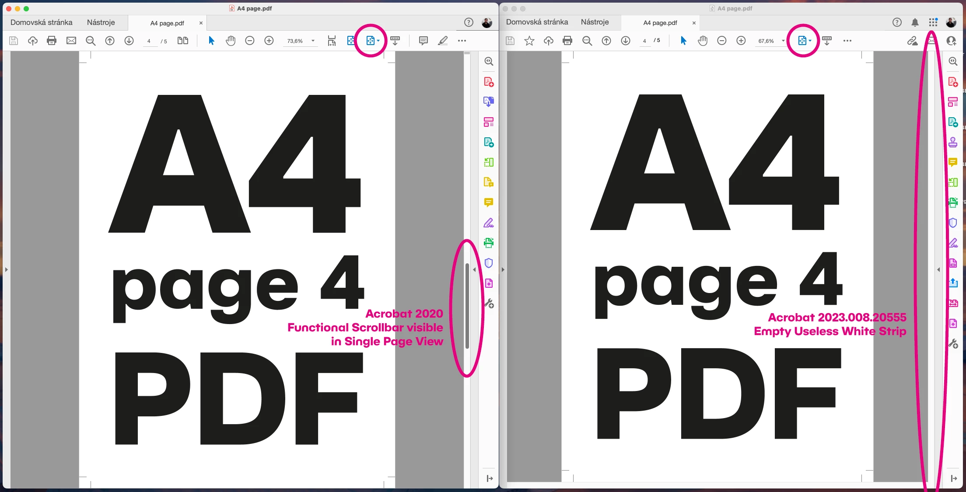Click print icon in left Acrobat window

pos(52,41)
